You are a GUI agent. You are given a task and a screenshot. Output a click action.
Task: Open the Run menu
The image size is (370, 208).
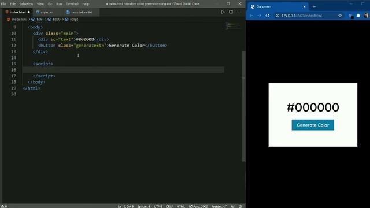coord(59,4)
